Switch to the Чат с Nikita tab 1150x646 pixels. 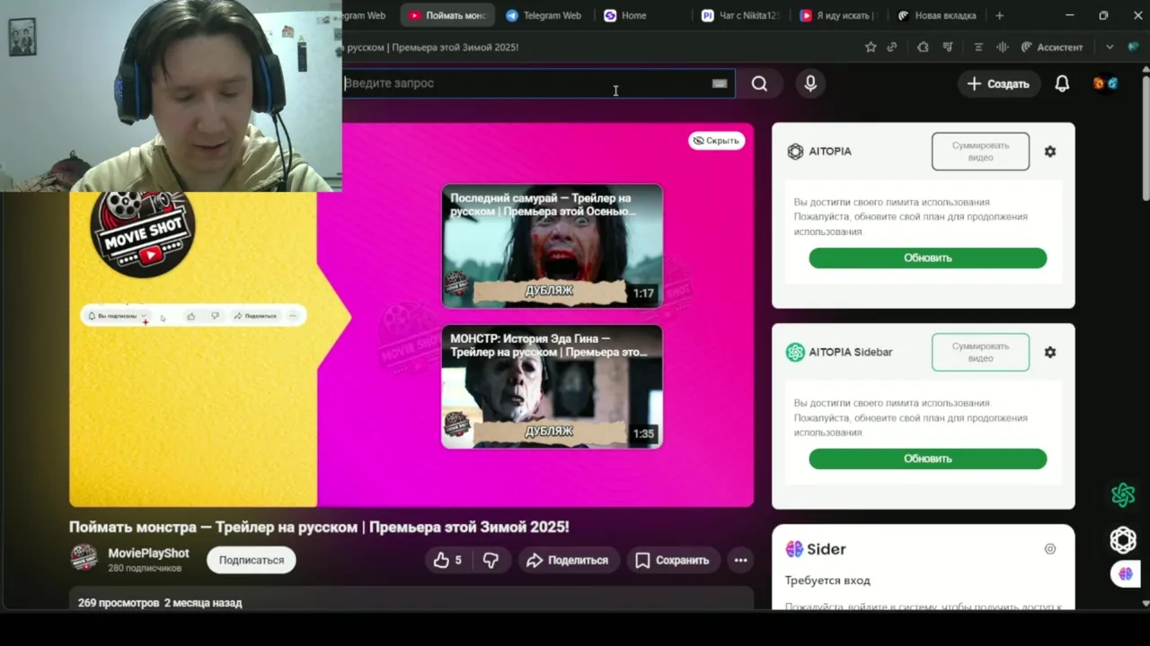[740, 15]
